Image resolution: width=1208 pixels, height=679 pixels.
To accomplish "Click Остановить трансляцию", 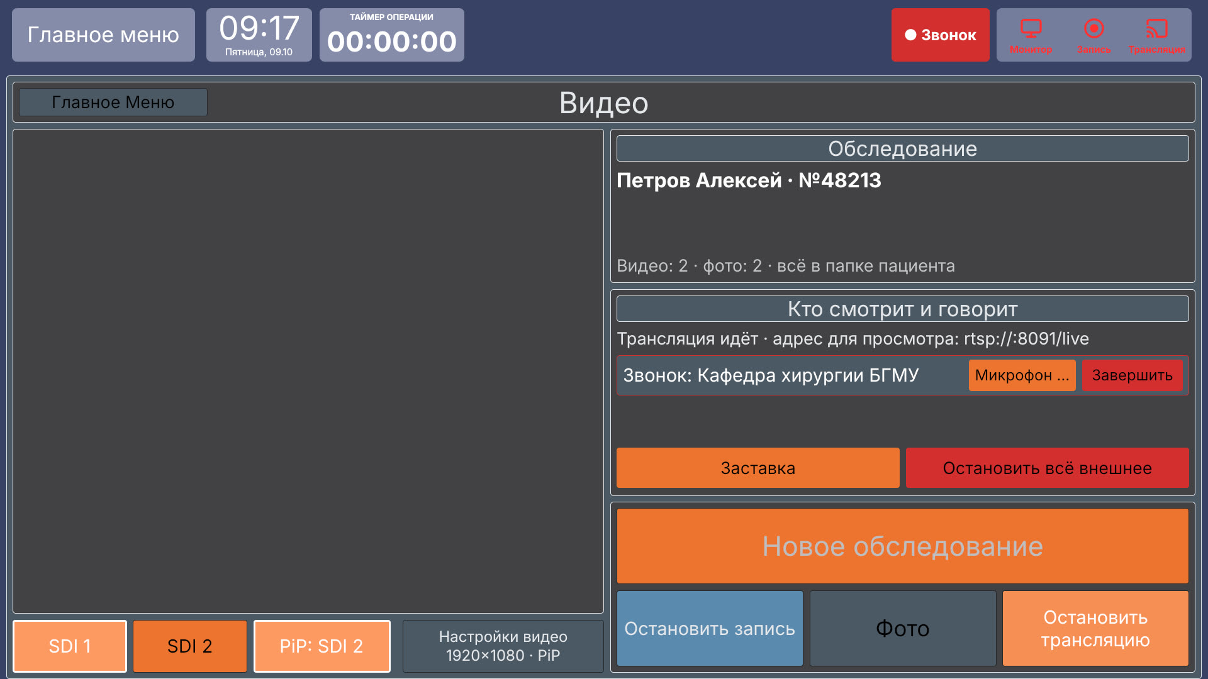I will [x=1095, y=628].
